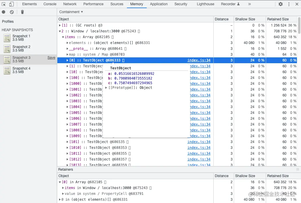Image resolution: width=301 pixels, height=203 pixels.
Task: Click the reveal icon beside TestObject @686535
Action: pos(128,142)
